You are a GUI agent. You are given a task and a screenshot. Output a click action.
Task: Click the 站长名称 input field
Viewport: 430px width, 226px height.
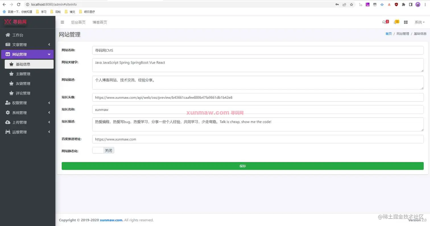click(x=258, y=109)
